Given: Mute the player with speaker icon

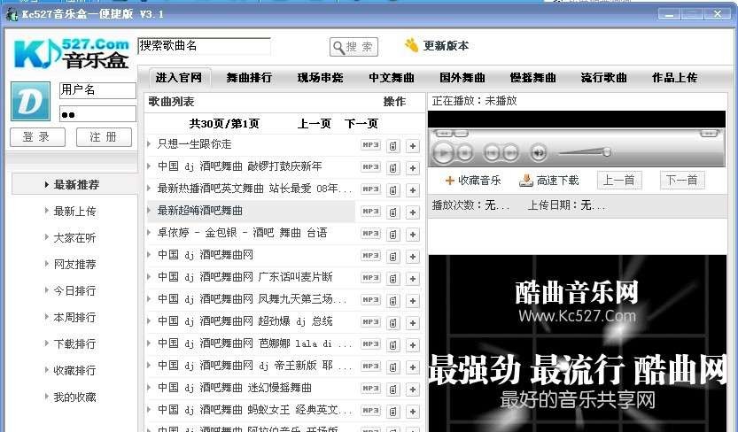Looking at the screenshot, I should 539,153.
